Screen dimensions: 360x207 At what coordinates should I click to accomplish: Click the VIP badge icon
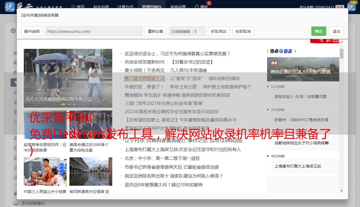tap(351, 6)
